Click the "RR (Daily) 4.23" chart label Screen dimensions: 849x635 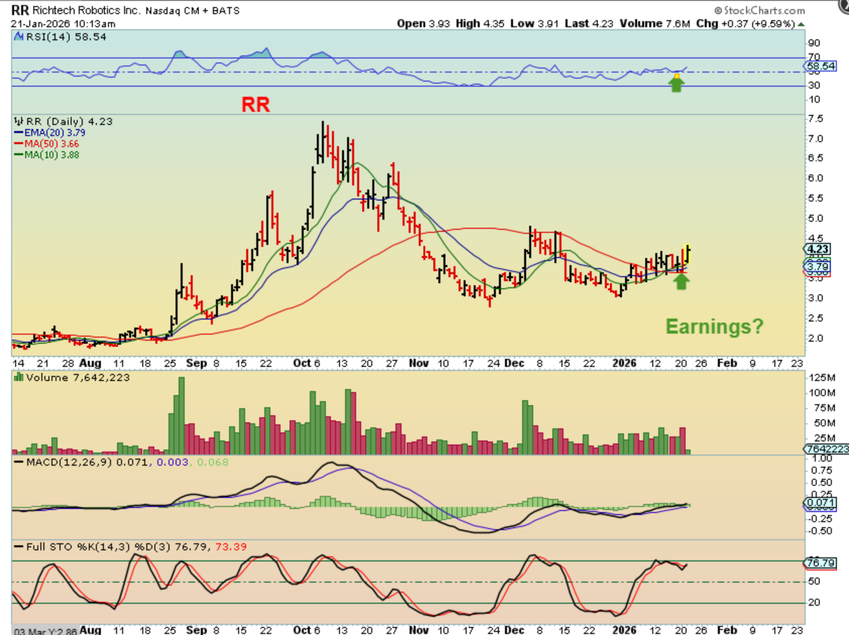tap(69, 121)
